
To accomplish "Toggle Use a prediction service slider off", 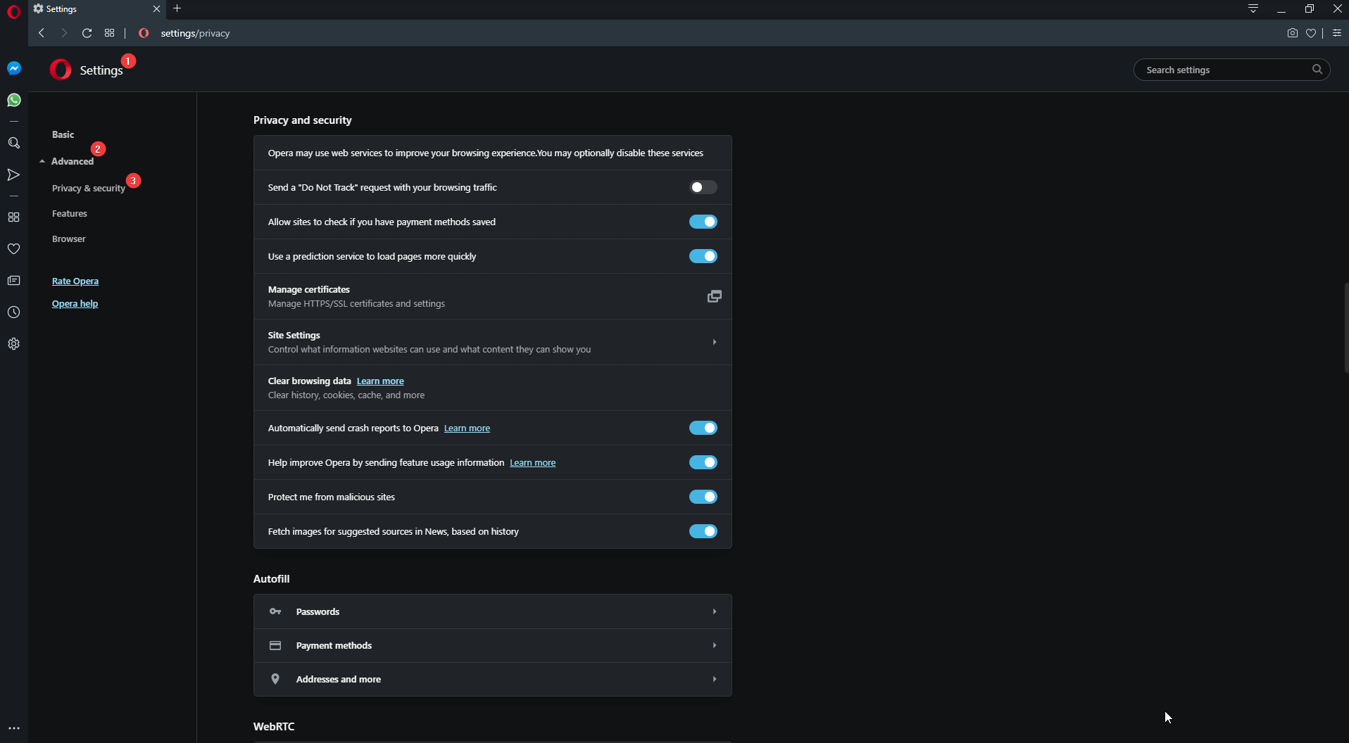I will (x=703, y=256).
